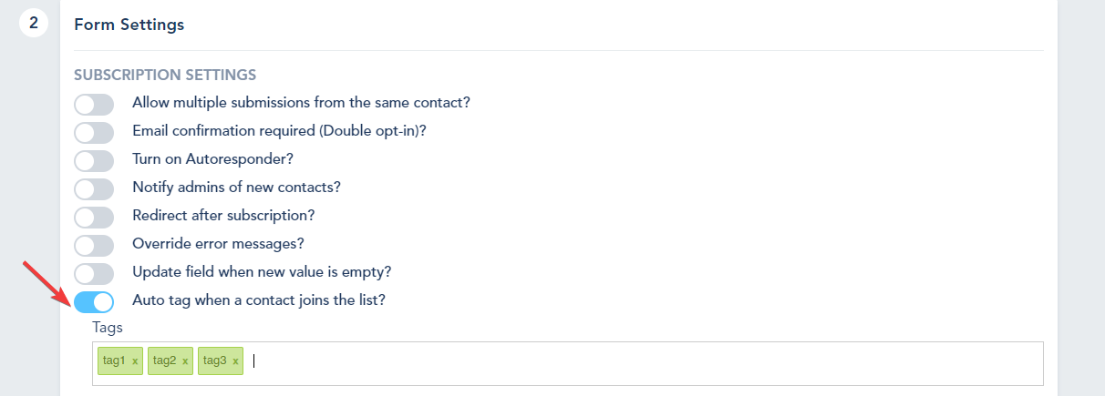The width and height of the screenshot is (1105, 396).
Task: Click the empty area of the Tags input
Action: [638, 362]
